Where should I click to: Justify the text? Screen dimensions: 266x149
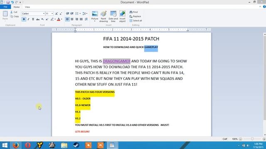81,19
